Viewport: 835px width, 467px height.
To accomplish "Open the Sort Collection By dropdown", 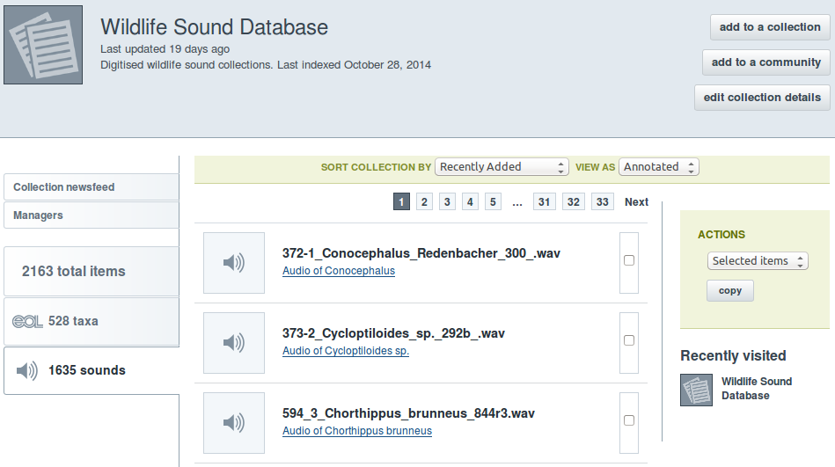I will 502,167.
